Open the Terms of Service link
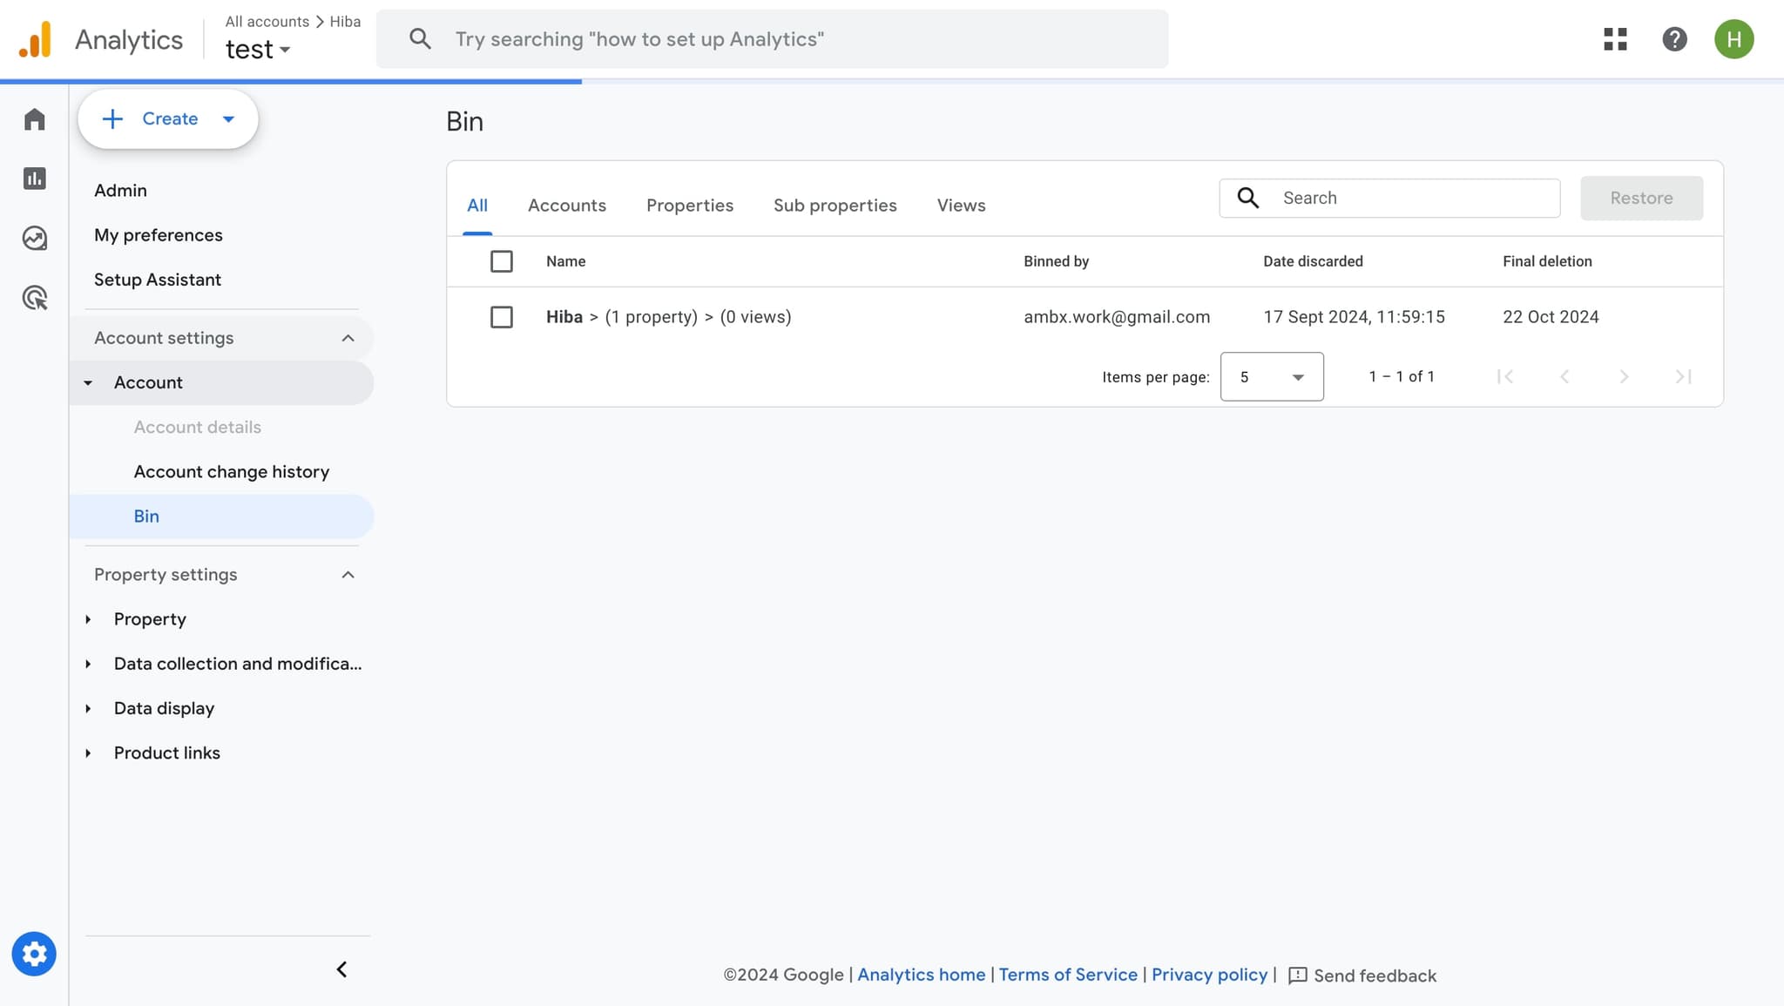 (1067, 975)
